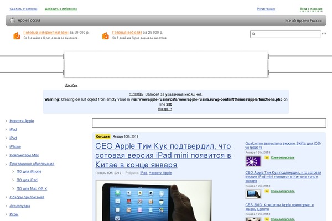Open the Регистрация link
Image resolution: width=332 pixels, height=221 pixels.
coord(266,9)
